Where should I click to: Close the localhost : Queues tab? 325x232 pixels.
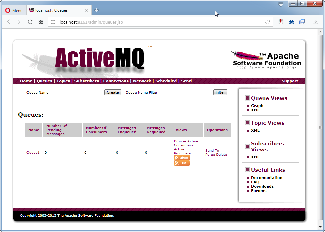87,10
